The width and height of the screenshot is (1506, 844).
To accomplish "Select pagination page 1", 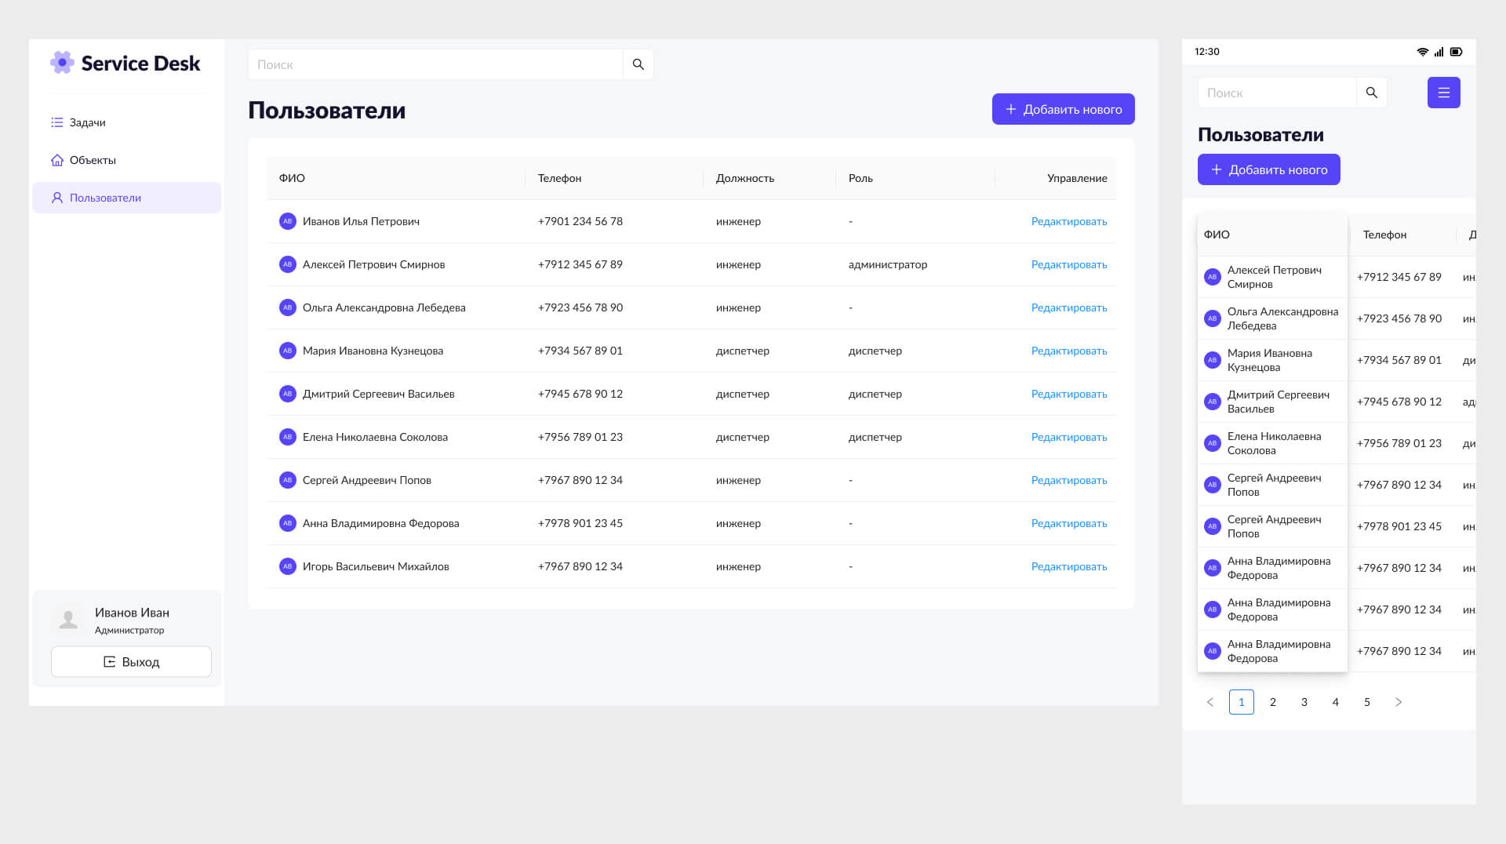I will (x=1241, y=702).
